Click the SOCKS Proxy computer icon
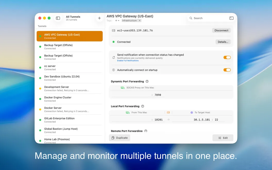272x170 pixels. coord(123,88)
